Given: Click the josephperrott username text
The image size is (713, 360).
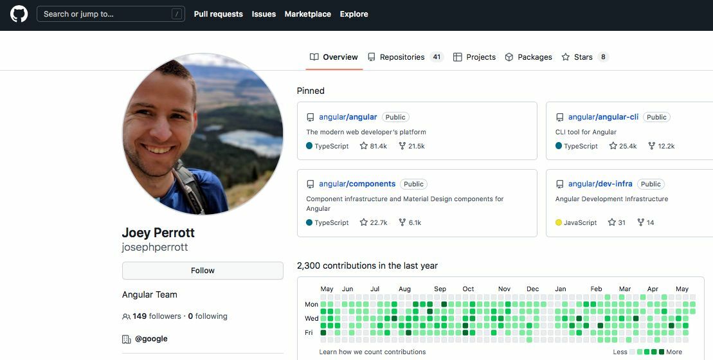Looking at the screenshot, I should click(154, 247).
